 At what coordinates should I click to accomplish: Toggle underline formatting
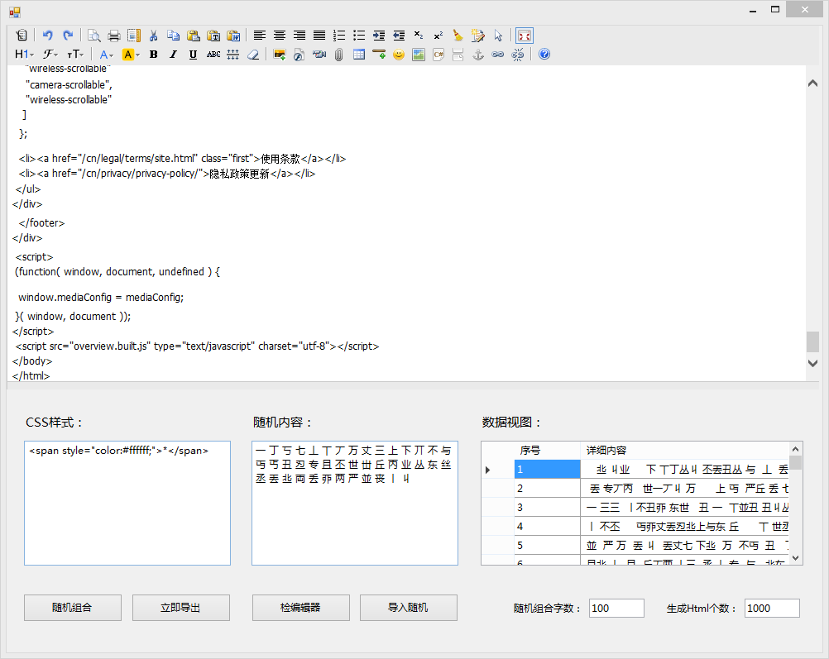194,55
